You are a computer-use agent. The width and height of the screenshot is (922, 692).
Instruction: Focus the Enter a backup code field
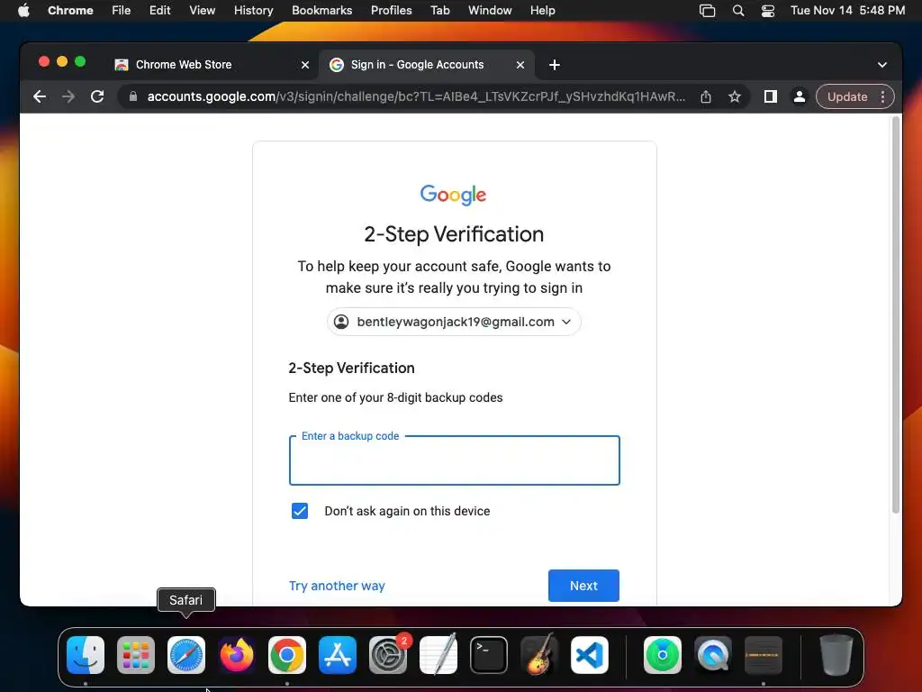coord(454,460)
